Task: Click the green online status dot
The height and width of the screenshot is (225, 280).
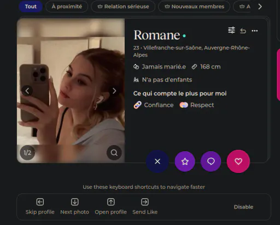Action: pyautogui.click(x=184, y=36)
